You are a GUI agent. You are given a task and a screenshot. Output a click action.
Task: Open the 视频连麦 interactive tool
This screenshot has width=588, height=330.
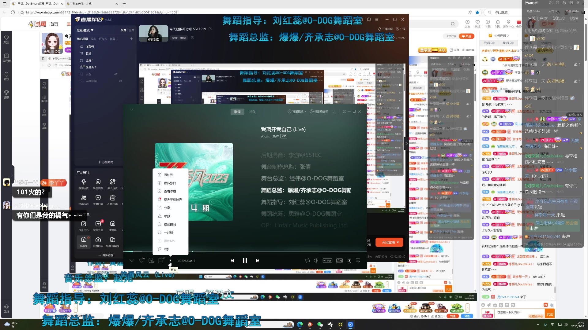click(x=84, y=184)
